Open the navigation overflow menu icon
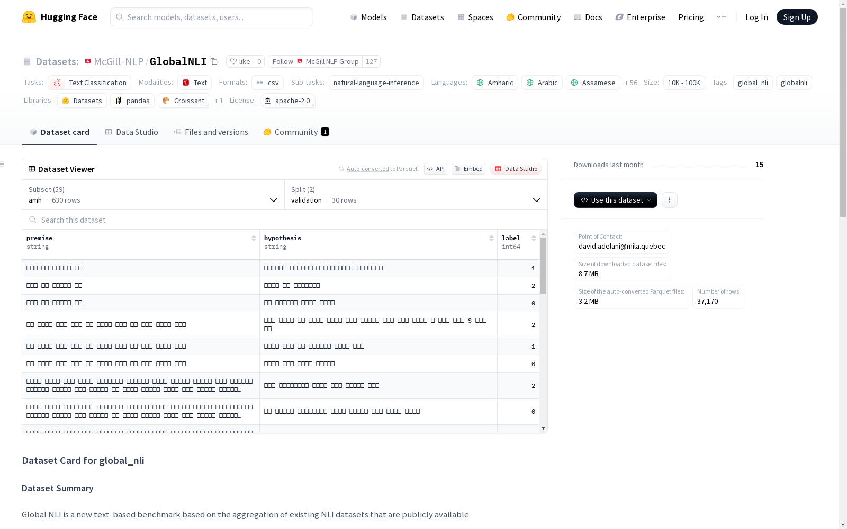The width and height of the screenshot is (847, 529). tap(722, 17)
